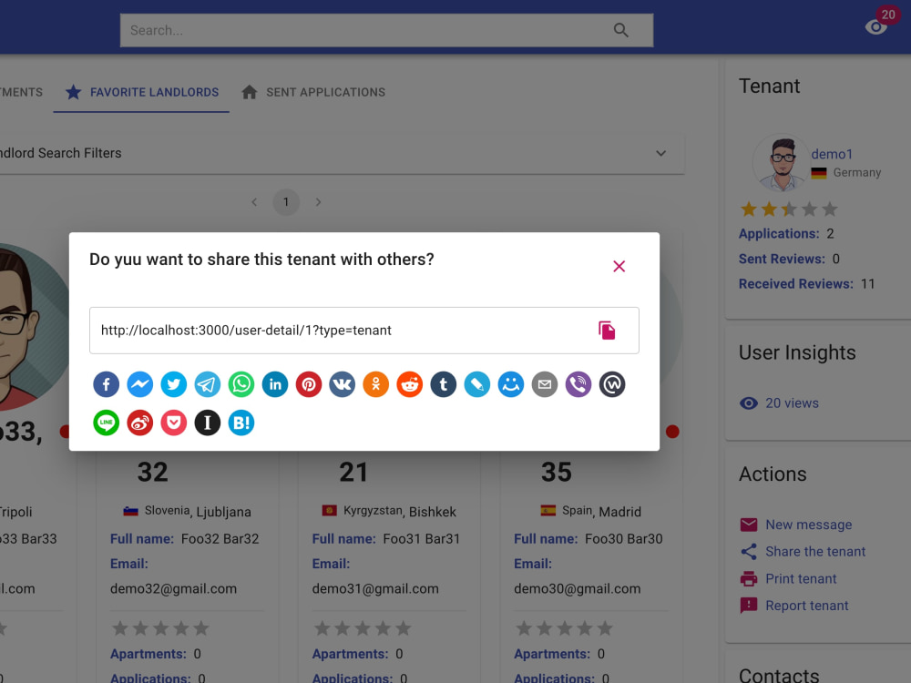The image size is (911, 683).
Task: Click demo1 star rating
Action: point(789,209)
